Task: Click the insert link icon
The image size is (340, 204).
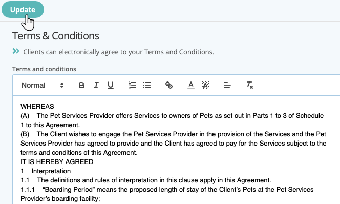Action: point(169,85)
